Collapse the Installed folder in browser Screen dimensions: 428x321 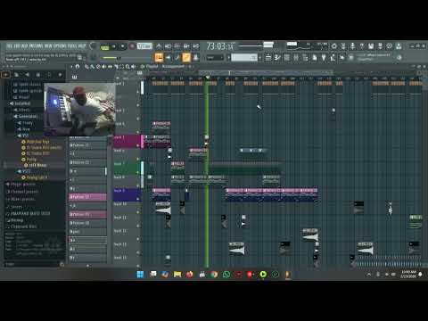[21, 103]
